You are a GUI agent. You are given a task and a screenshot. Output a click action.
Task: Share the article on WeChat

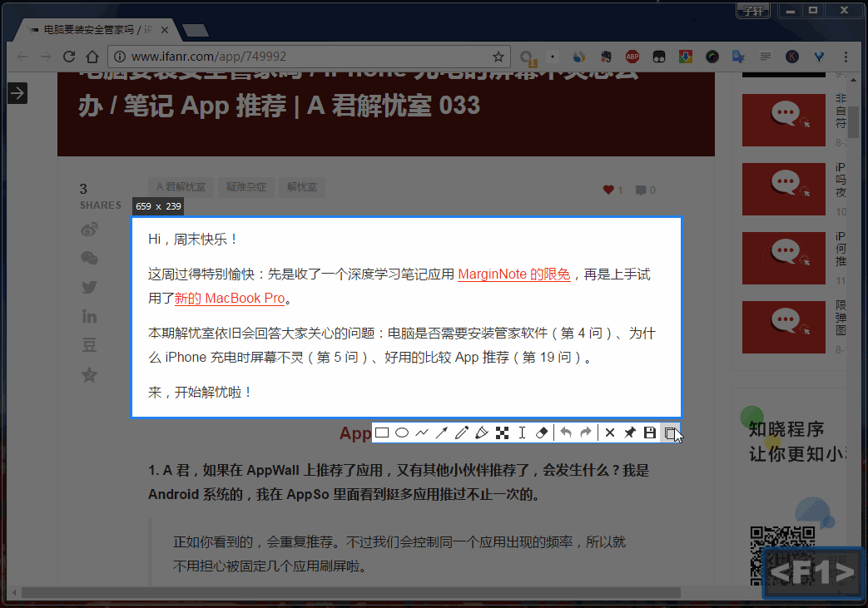(x=89, y=258)
